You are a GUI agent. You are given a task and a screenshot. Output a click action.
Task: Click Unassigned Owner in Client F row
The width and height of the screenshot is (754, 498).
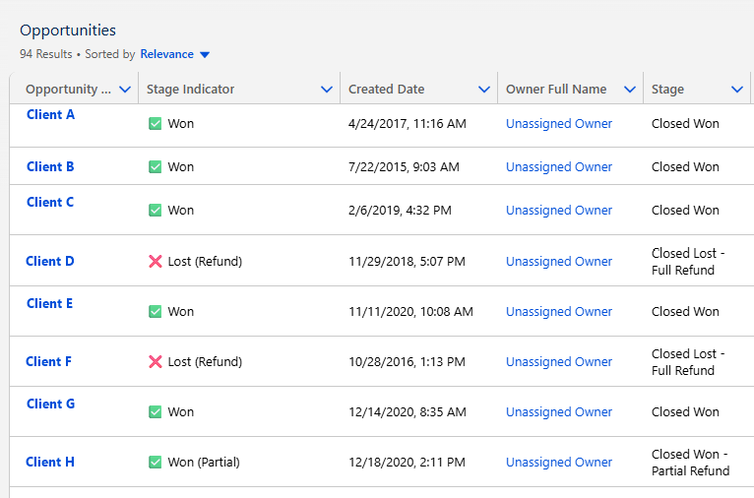(559, 362)
